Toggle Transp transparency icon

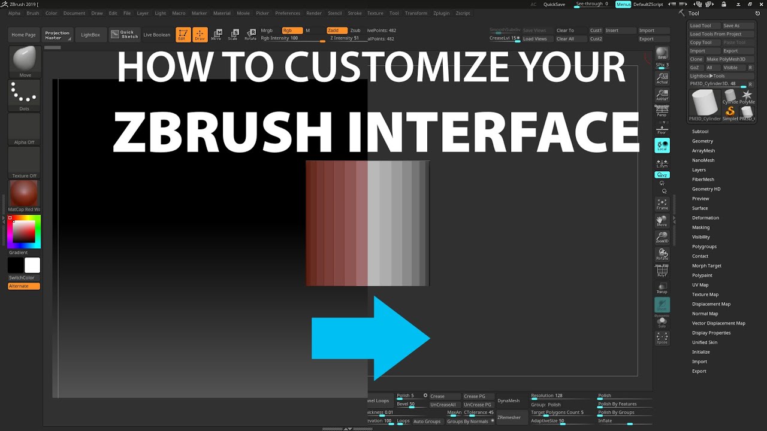[x=662, y=289]
